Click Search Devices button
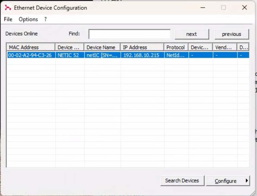Viewport: 257px width, 196px height. [x=182, y=181]
